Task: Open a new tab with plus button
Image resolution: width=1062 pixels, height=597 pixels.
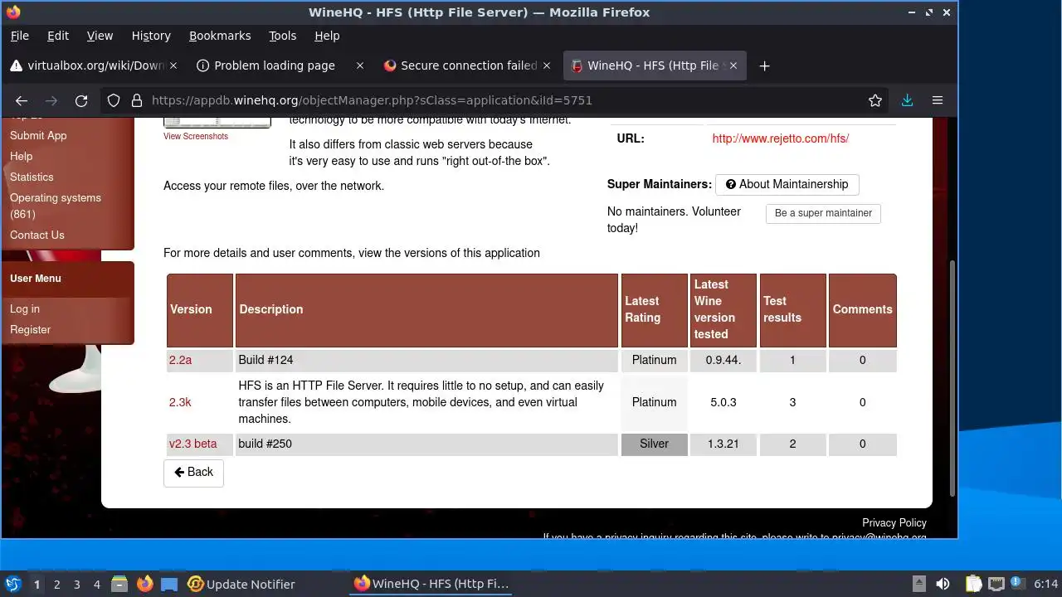Action: 765,66
